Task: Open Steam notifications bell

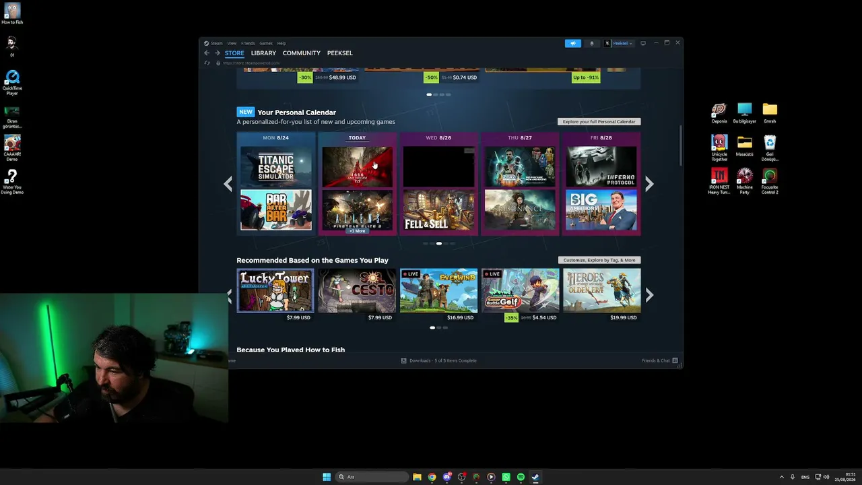Action: (x=592, y=43)
